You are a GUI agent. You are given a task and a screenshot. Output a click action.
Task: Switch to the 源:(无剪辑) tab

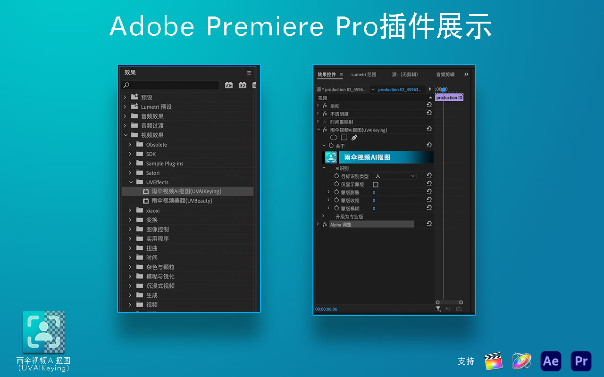(x=405, y=74)
